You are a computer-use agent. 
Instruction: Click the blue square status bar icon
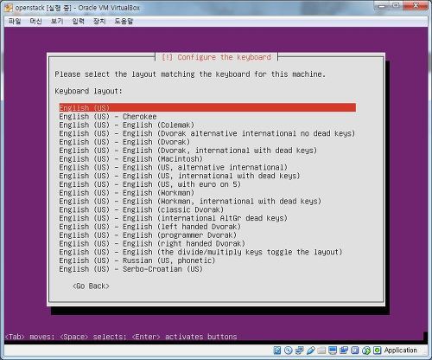click(355, 350)
